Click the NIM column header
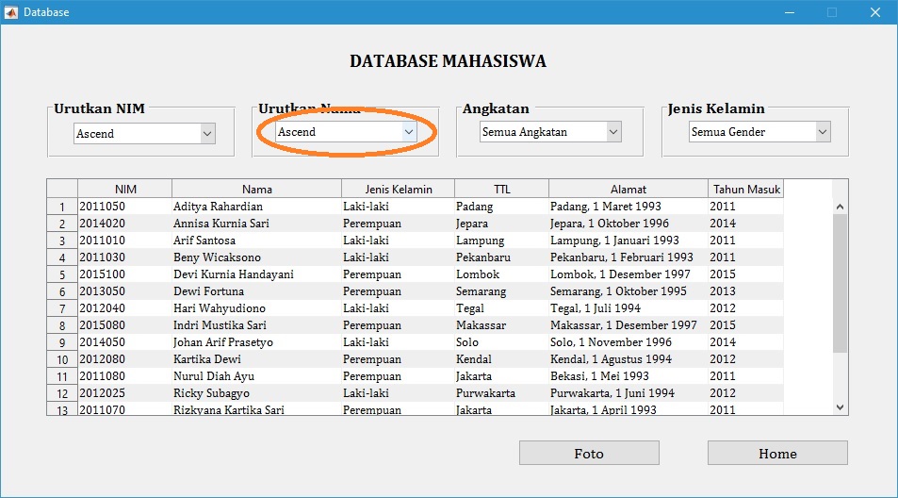898x498 pixels. pos(124,189)
